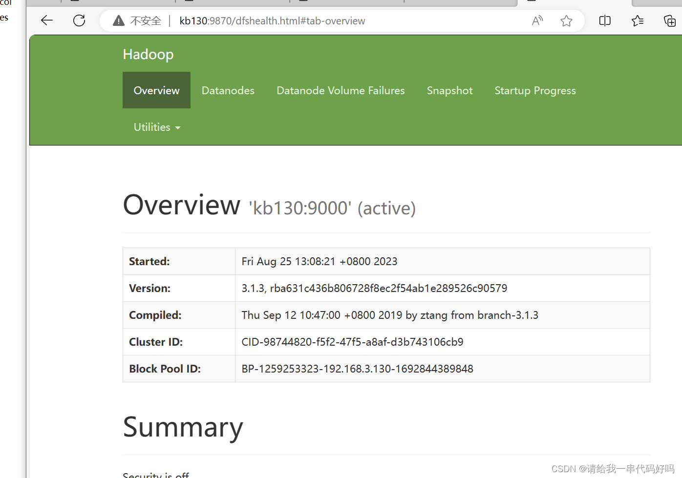The height and width of the screenshot is (478, 682).
Task: Select the Overview tab
Action: 156,90
